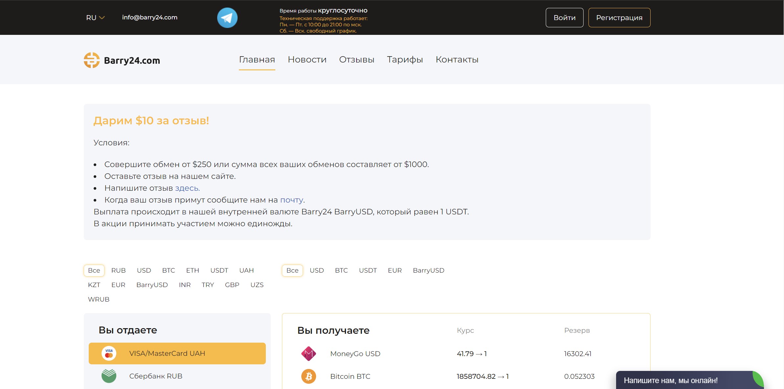Click the 'Дарим $10 за отзыв!' heading
This screenshot has width=784, height=389.
pyautogui.click(x=151, y=121)
